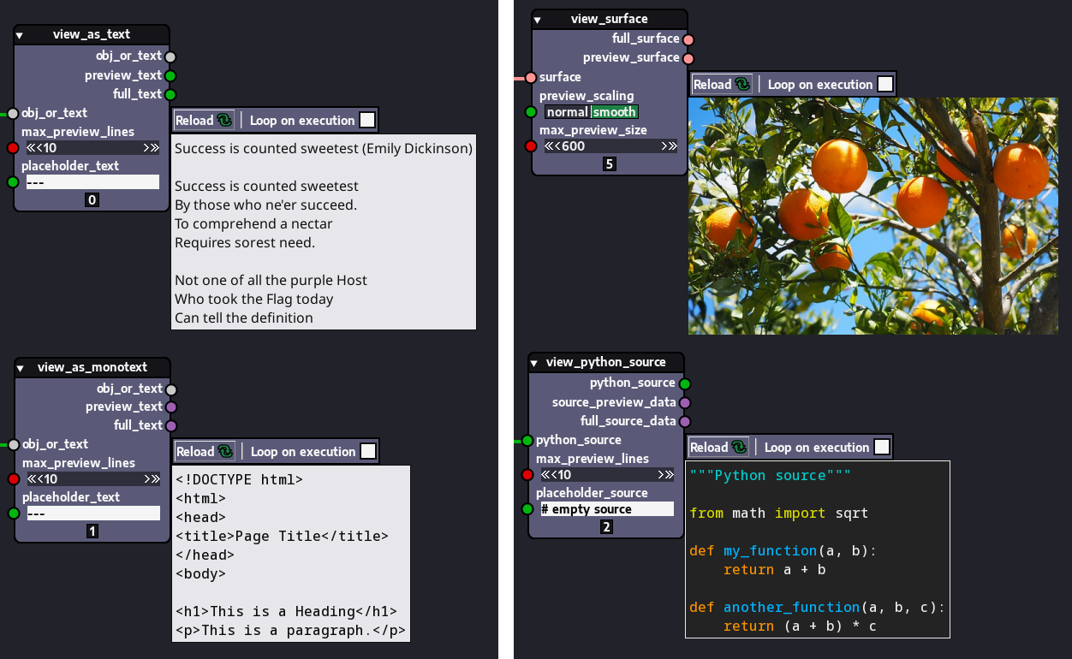Enable Loop on execution on view_as_text
1072x659 pixels.
click(x=367, y=119)
